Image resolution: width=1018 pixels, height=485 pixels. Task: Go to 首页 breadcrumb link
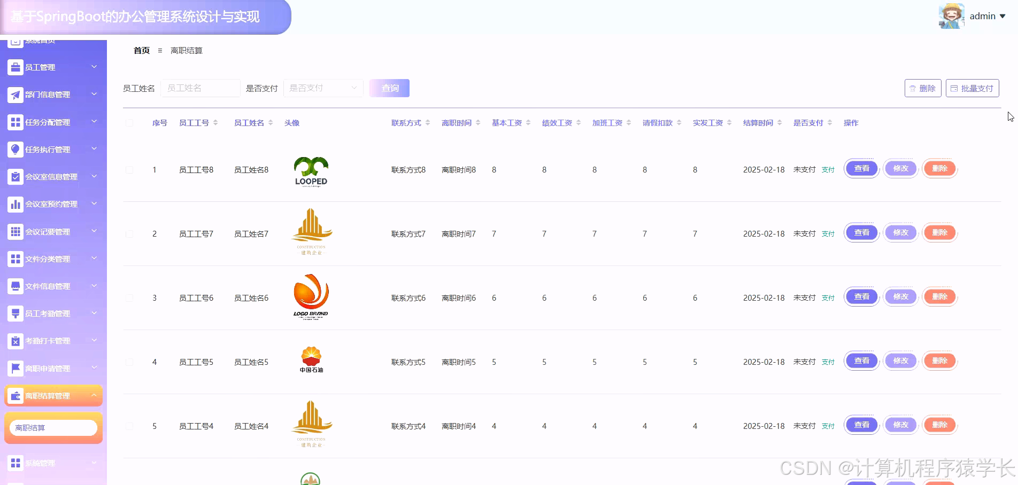click(141, 50)
